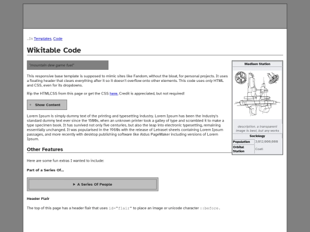Image resolution: width=310 pixels, height=232 pixels.
Task: Click the 'Cool!' infobox value
Action: pos(259,149)
